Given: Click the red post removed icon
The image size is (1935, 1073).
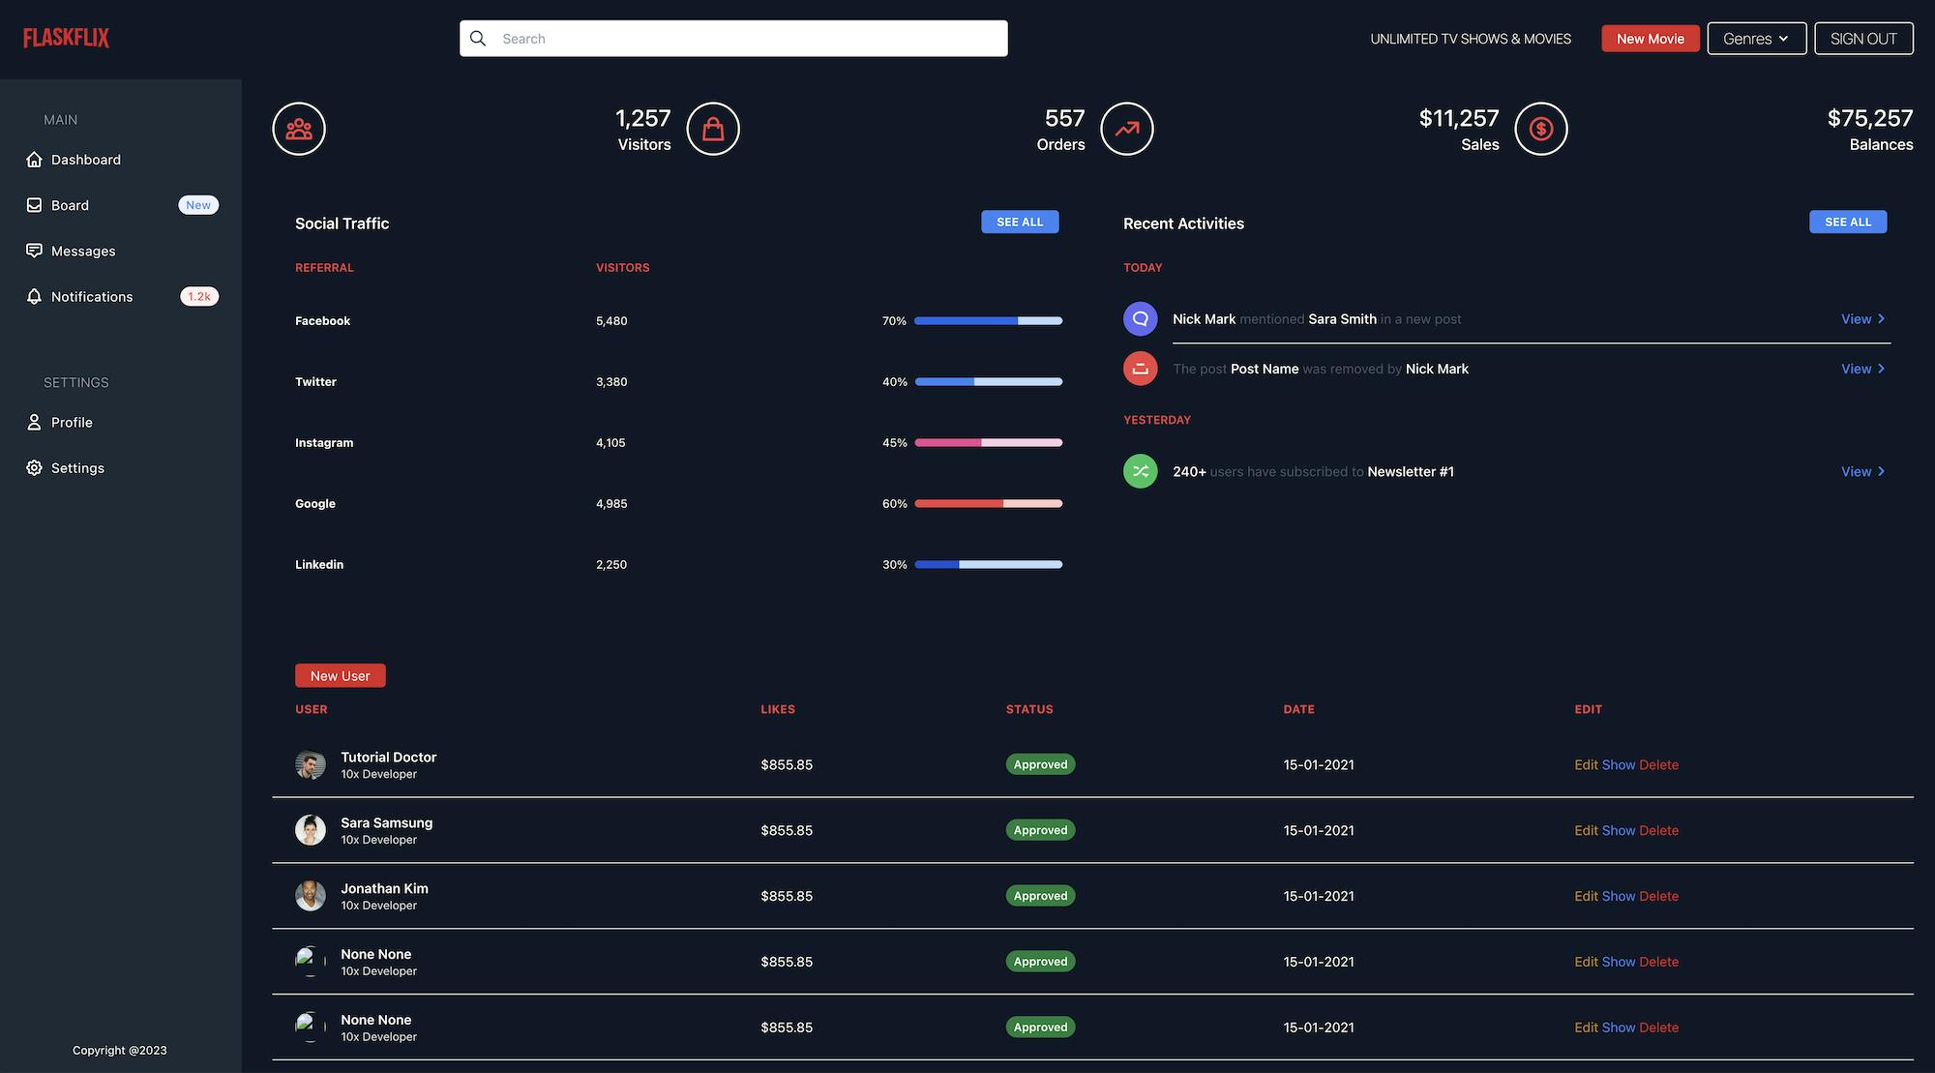Looking at the screenshot, I should 1141,369.
